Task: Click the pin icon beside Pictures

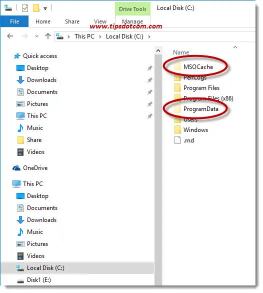Action: click(149, 104)
